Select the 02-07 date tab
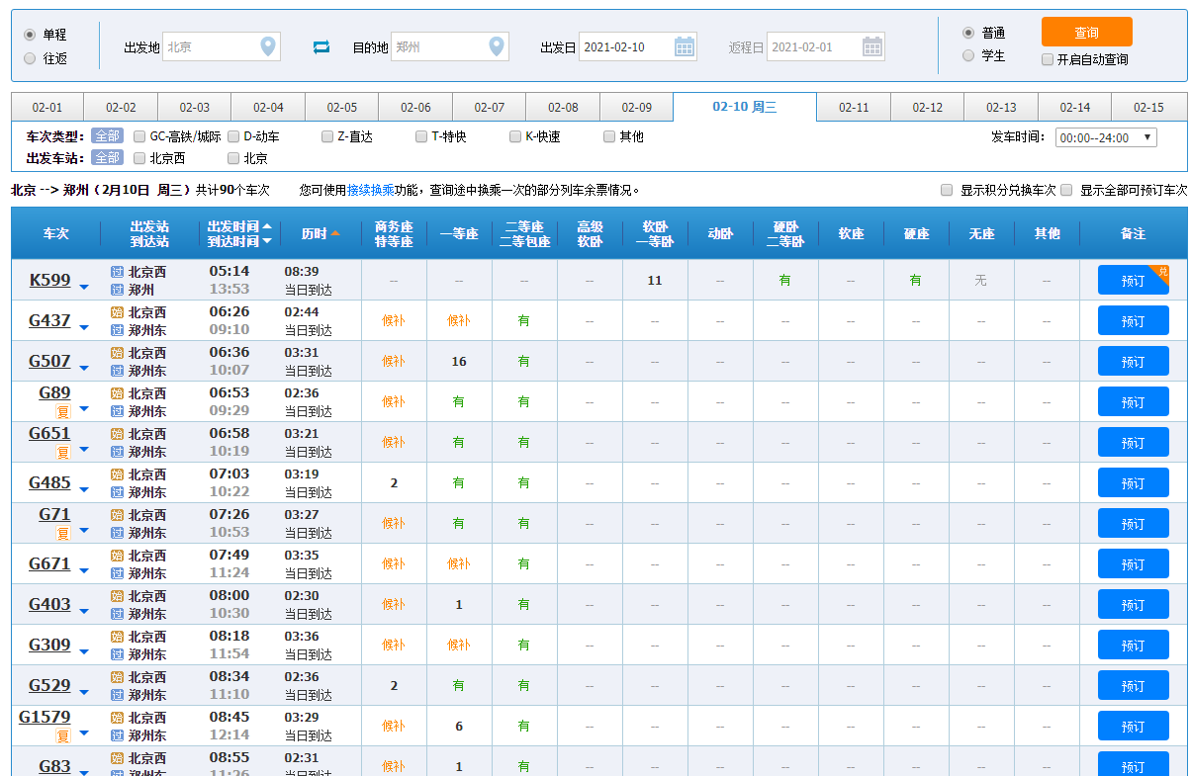This screenshot has height=776, width=1190. coord(489,107)
